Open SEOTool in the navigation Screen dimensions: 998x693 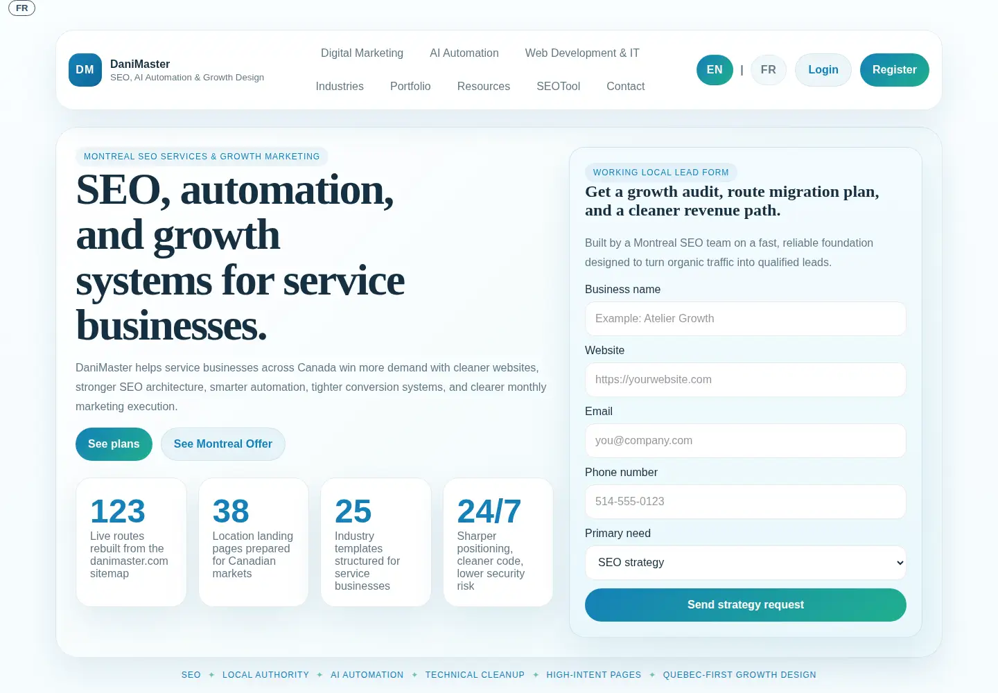[558, 87]
